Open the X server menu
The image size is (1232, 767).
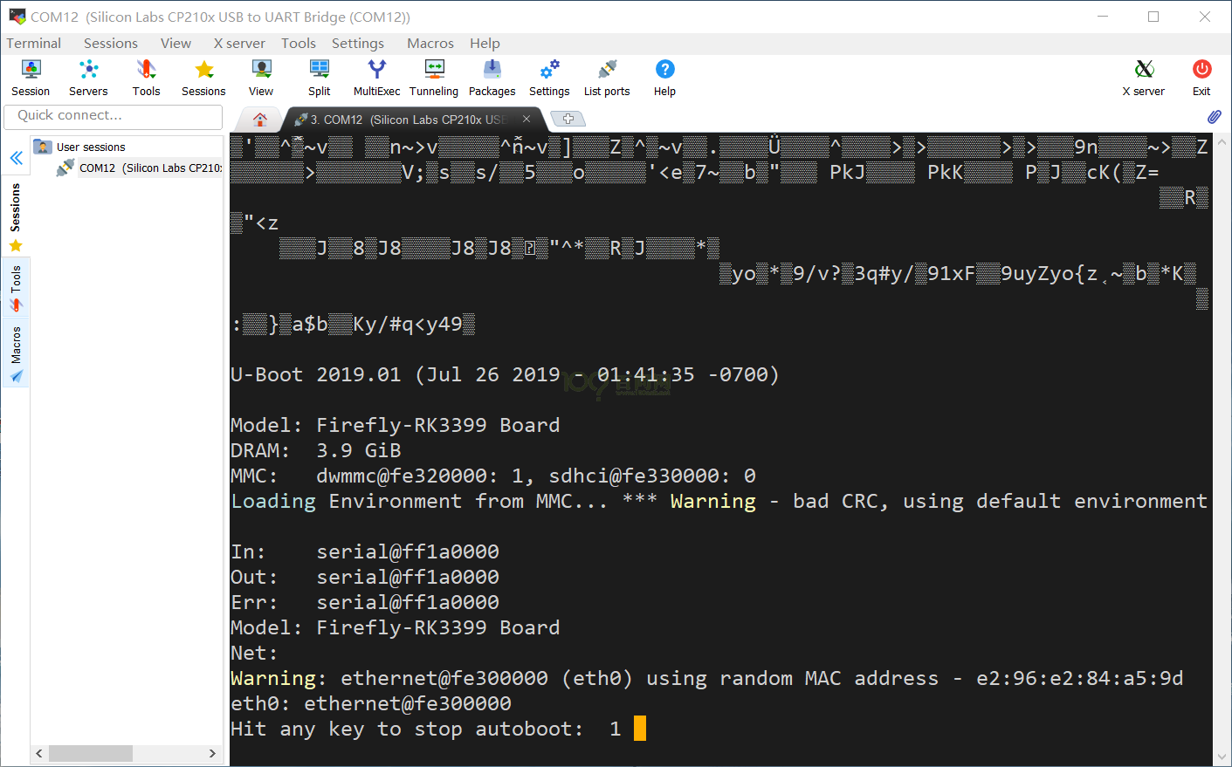(x=239, y=43)
